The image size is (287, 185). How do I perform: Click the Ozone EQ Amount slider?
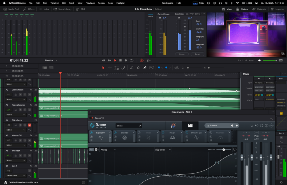224,150
